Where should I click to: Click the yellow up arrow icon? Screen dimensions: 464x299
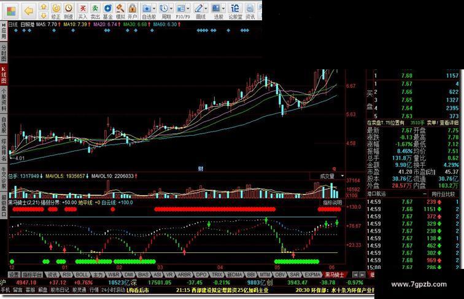tap(44, 7)
